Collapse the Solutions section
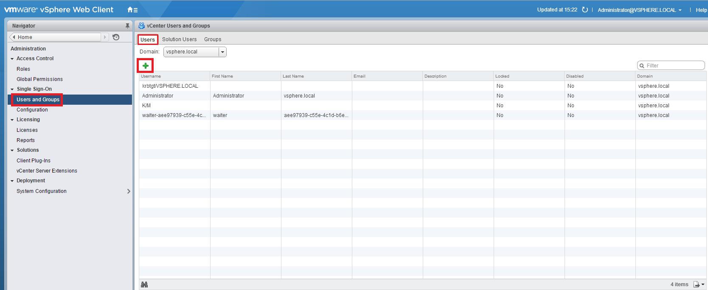 12,151
